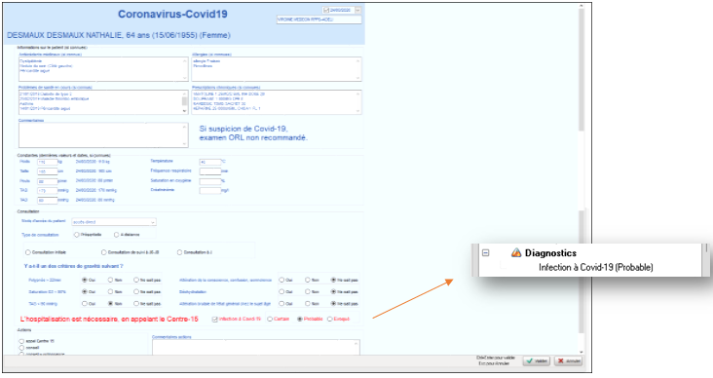Select the last red diagnosis certainty option
713x378 pixels.
(329, 320)
